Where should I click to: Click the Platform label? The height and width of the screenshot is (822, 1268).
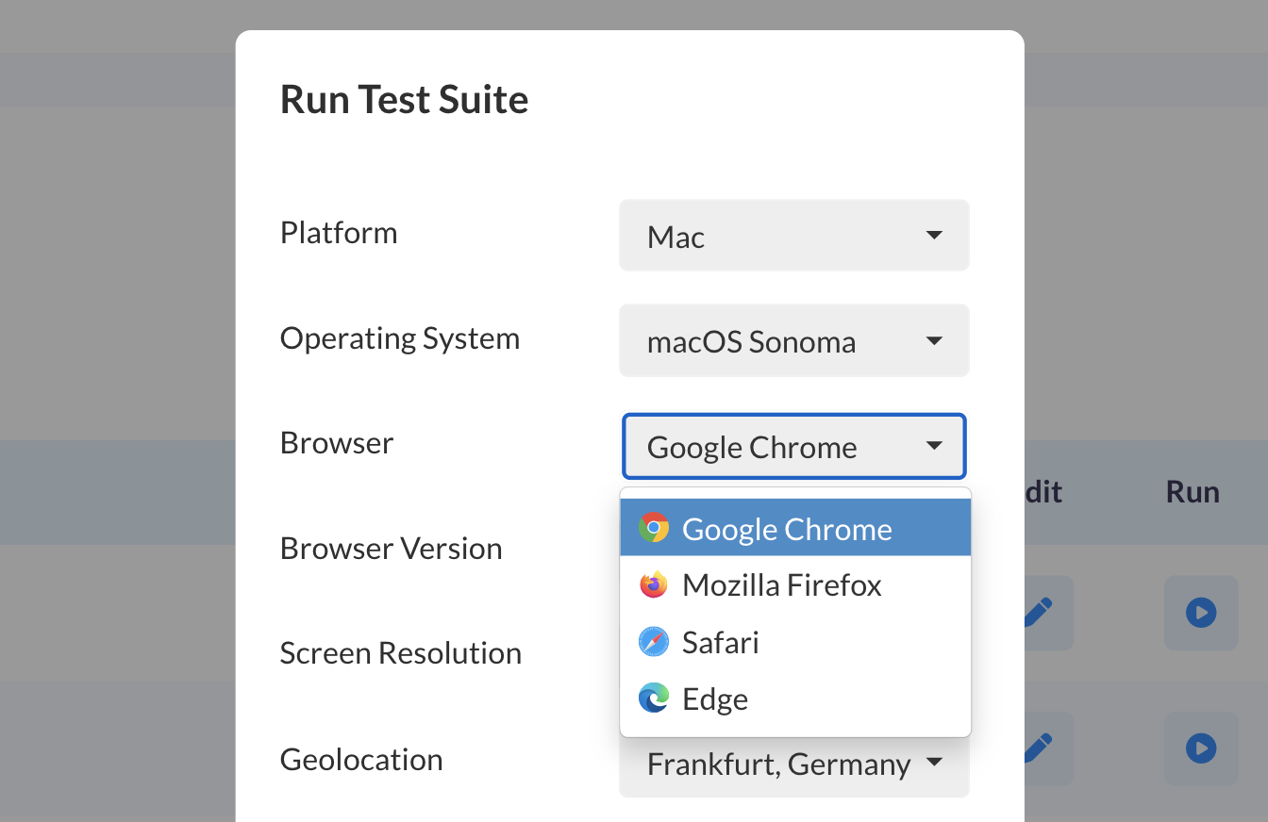tap(339, 232)
